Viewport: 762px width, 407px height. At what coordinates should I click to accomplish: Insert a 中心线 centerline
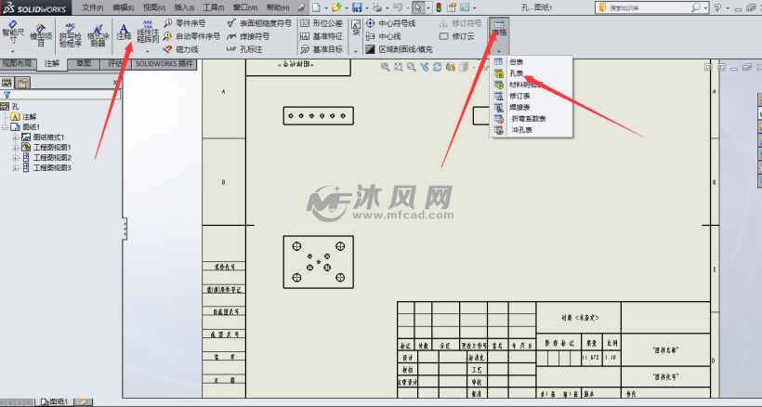click(384, 36)
